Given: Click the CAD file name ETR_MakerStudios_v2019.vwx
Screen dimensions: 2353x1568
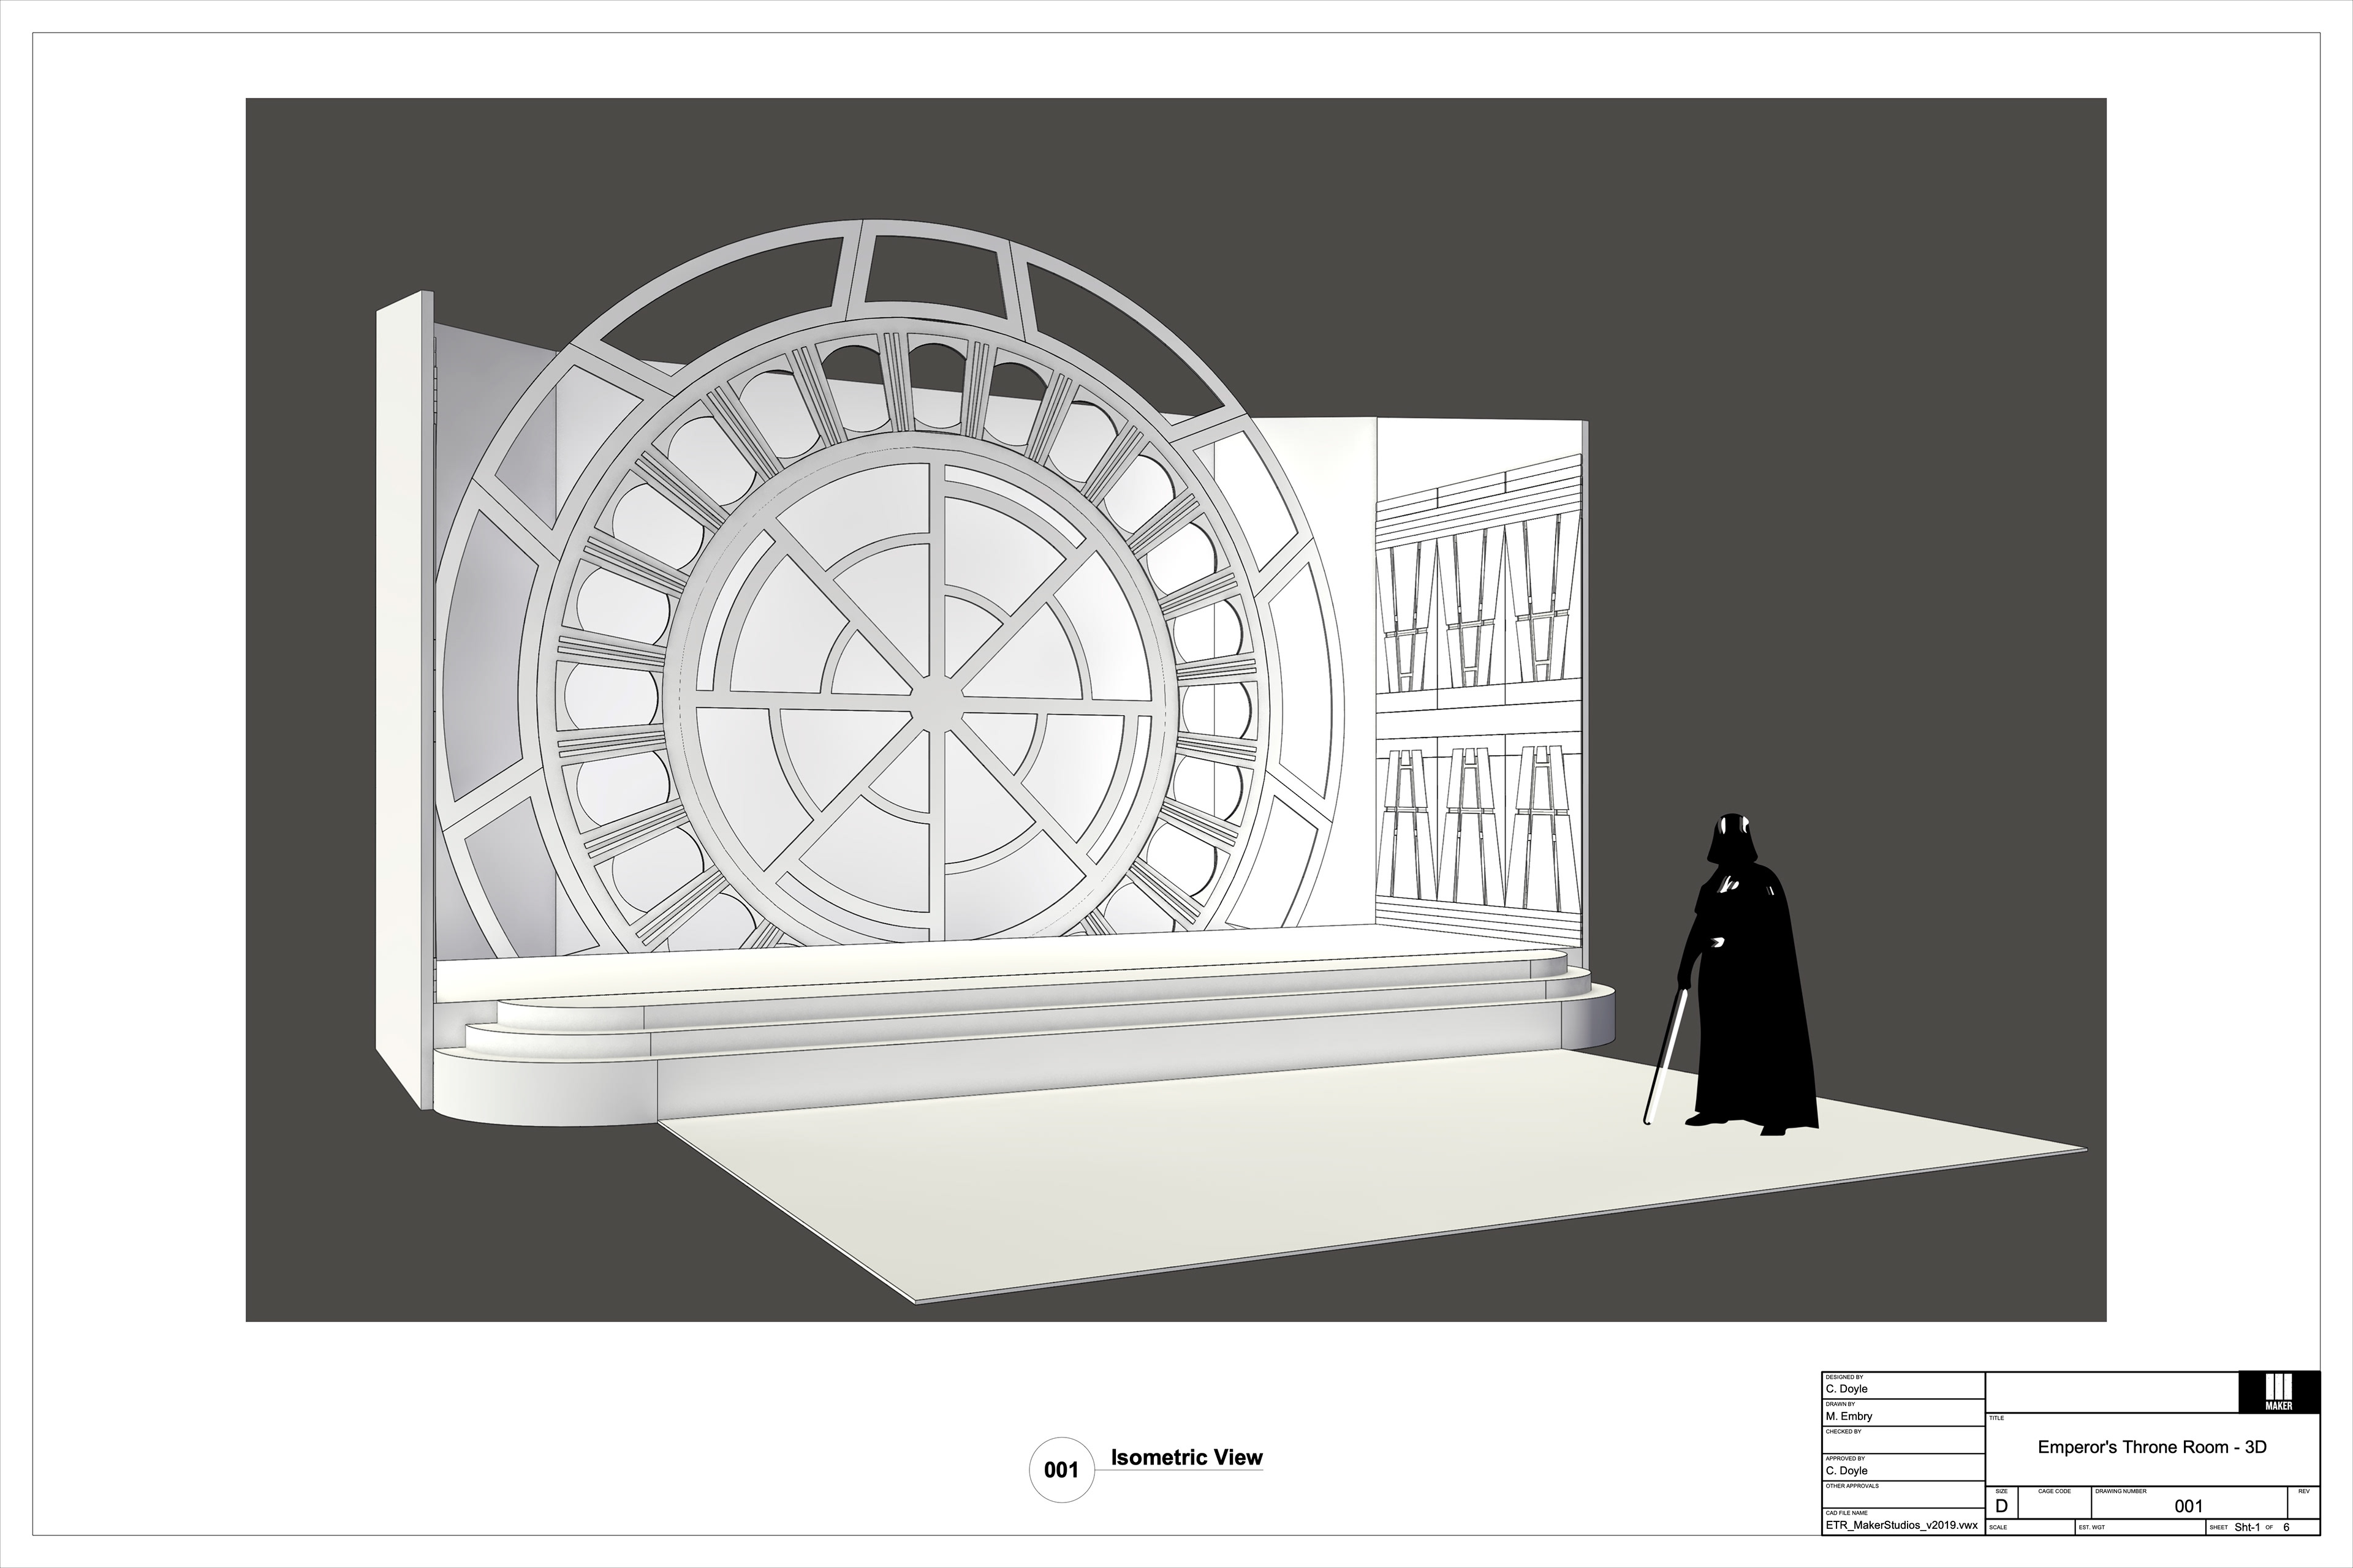Looking at the screenshot, I should click(x=1904, y=1525).
